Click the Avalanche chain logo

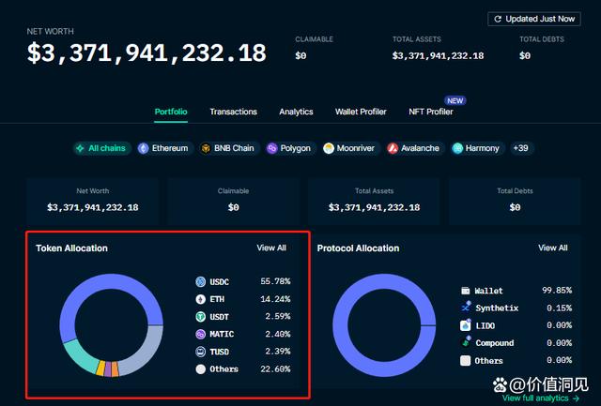point(393,148)
